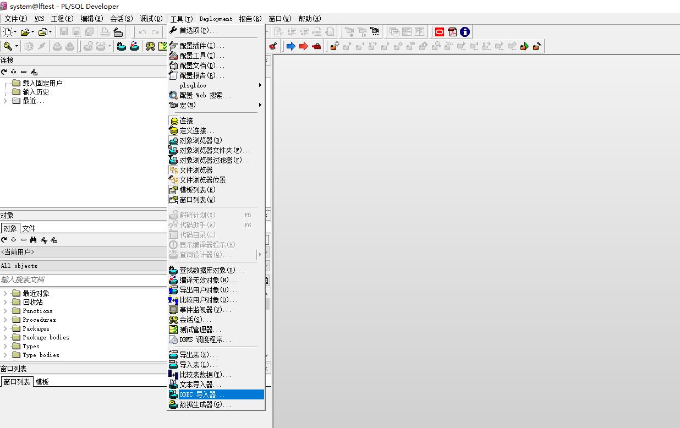Choose 首选项(P)... from the menu

click(x=216, y=30)
